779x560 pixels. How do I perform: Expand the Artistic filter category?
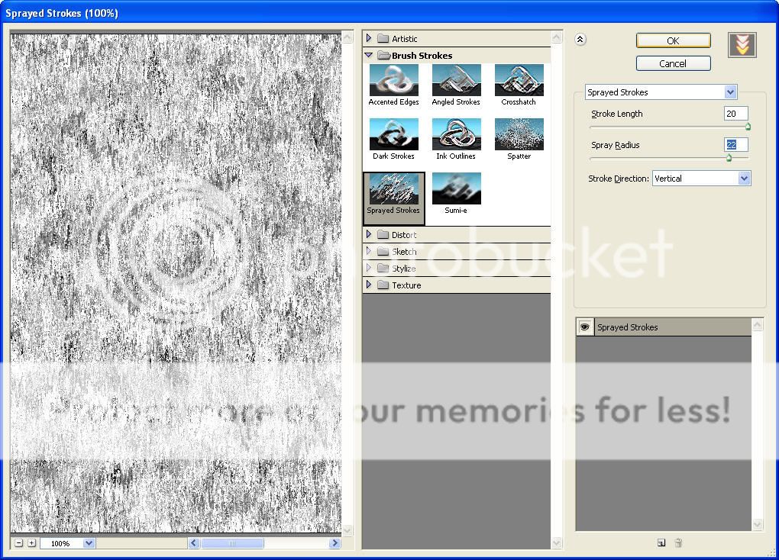(x=369, y=38)
